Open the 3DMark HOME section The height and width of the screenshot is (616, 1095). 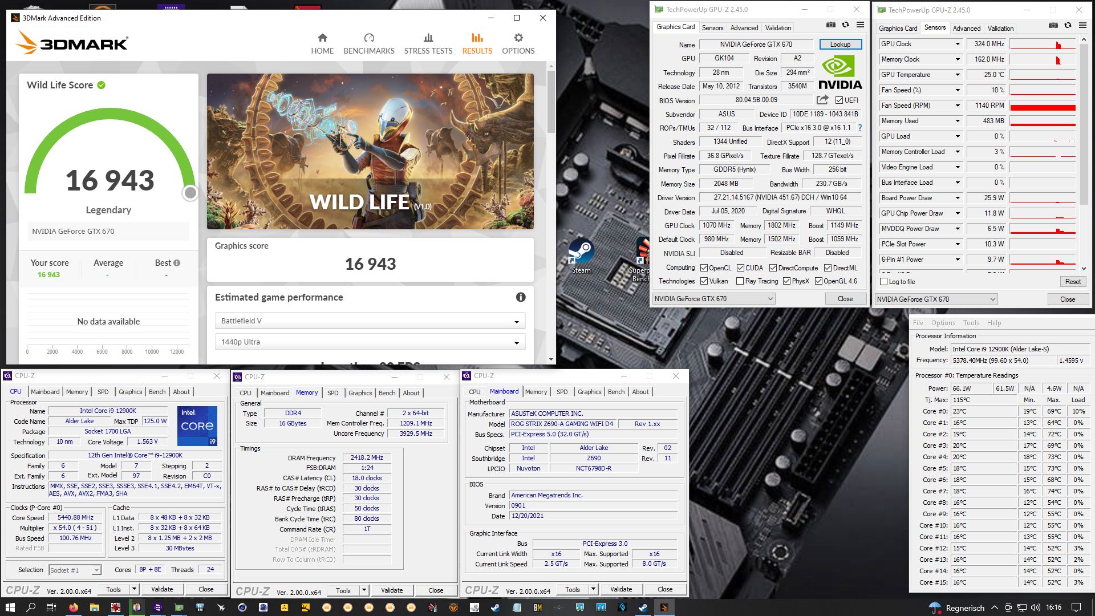point(322,44)
